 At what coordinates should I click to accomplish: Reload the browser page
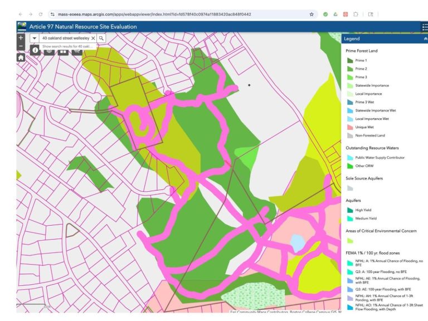(x=40, y=14)
